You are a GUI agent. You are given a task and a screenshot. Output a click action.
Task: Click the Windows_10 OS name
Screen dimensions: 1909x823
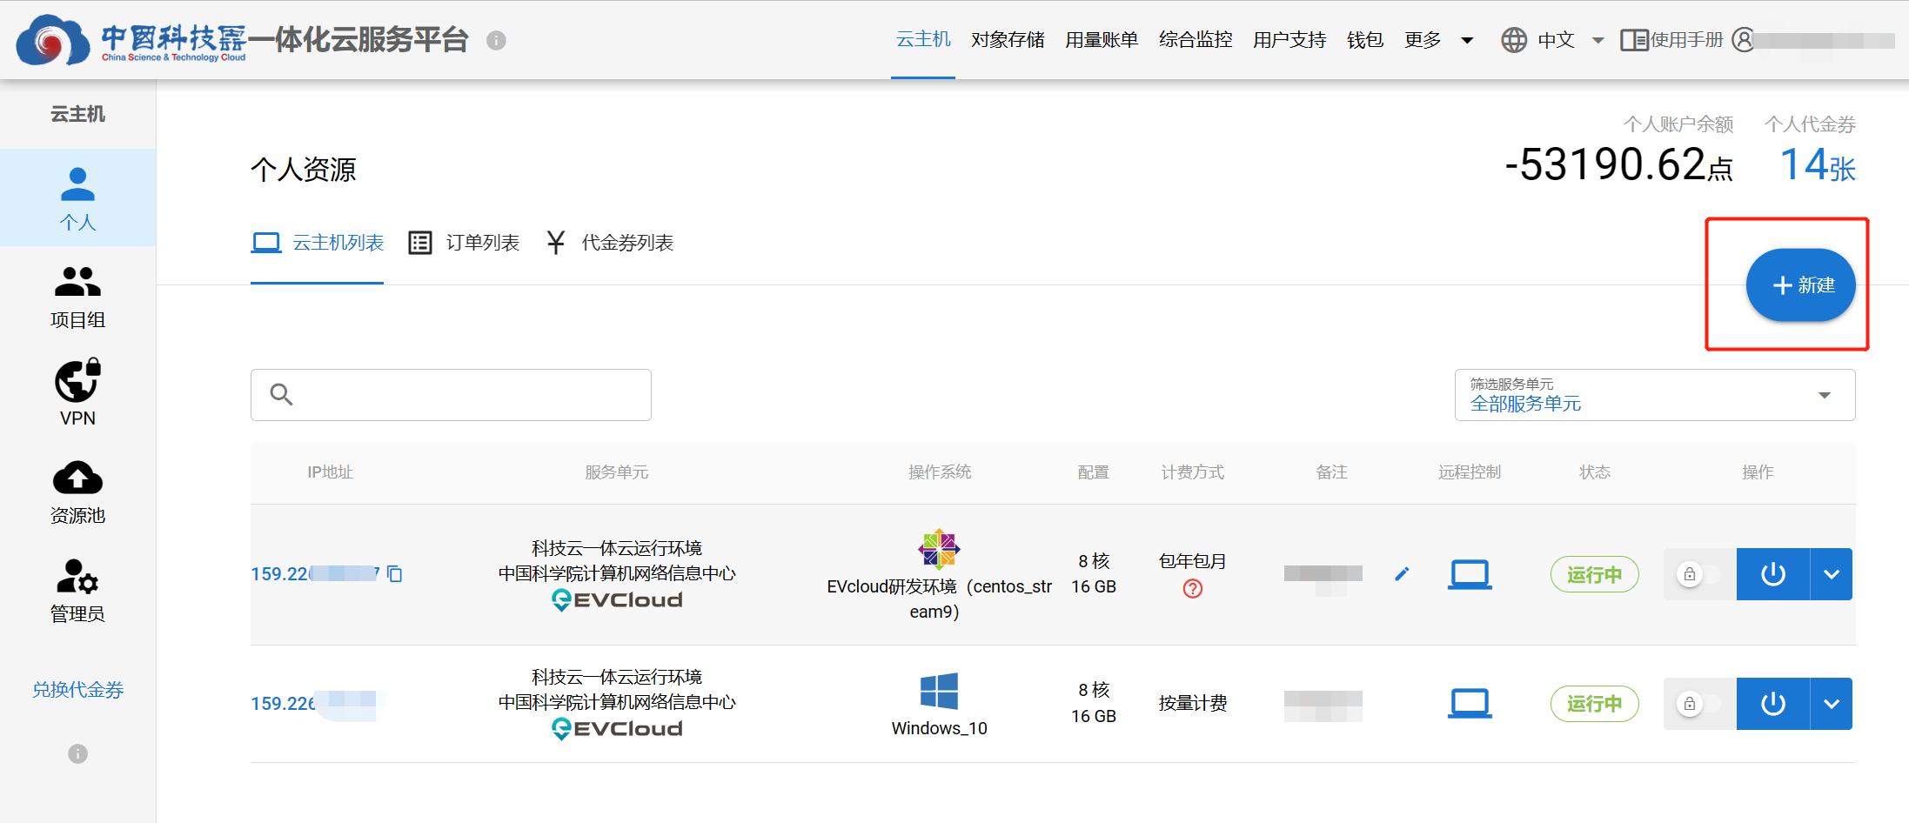[x=939, y=728]
